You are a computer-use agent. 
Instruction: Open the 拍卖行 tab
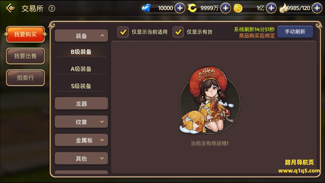tap(25, 78)
